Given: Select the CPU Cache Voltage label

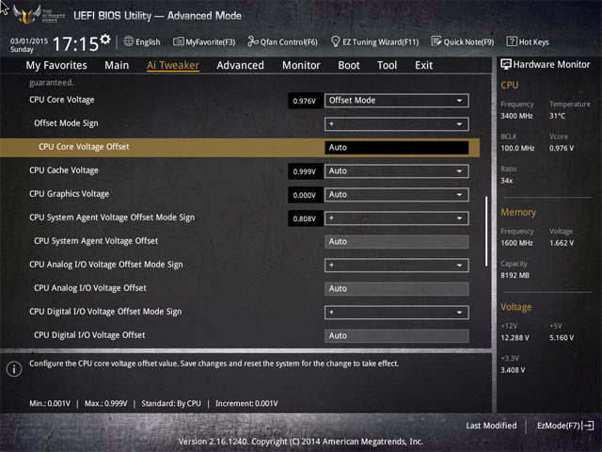Looking at the screenshot, I should tap(64, 170).
